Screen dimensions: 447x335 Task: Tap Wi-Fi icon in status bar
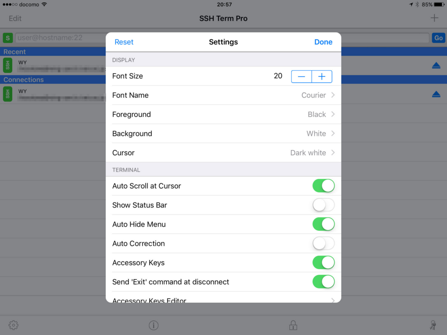click(44, 4)
